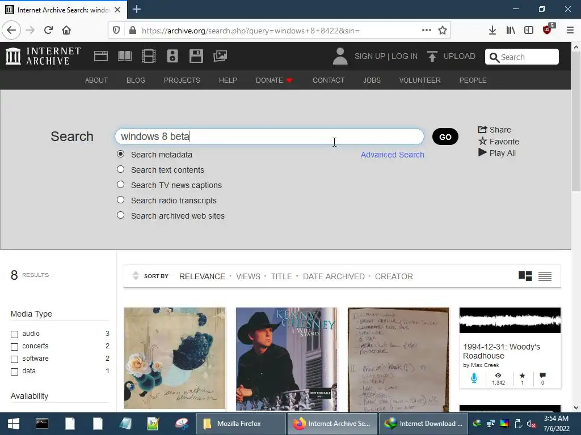Click the Upload arrow icon

(x=432, y=56)
